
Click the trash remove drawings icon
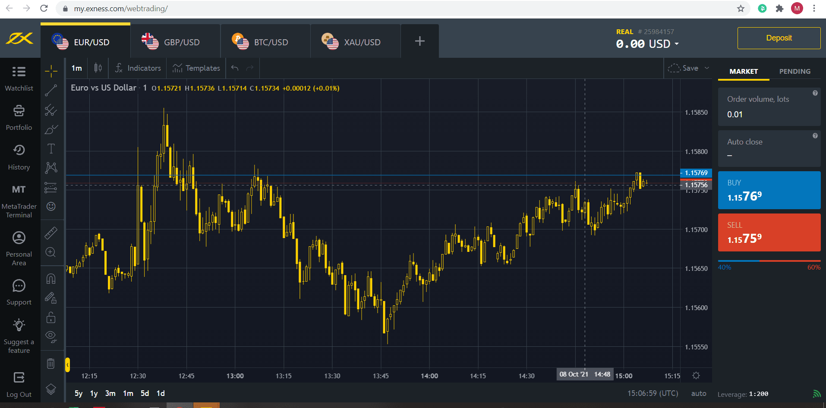(51, 364)
